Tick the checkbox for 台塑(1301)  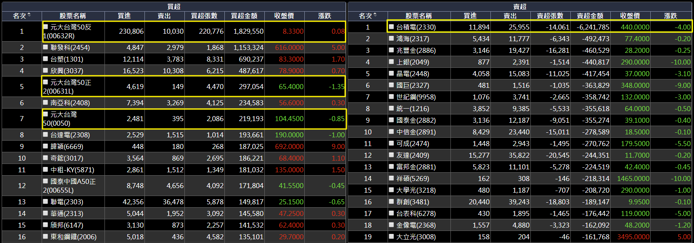click(x=46, y=59)
